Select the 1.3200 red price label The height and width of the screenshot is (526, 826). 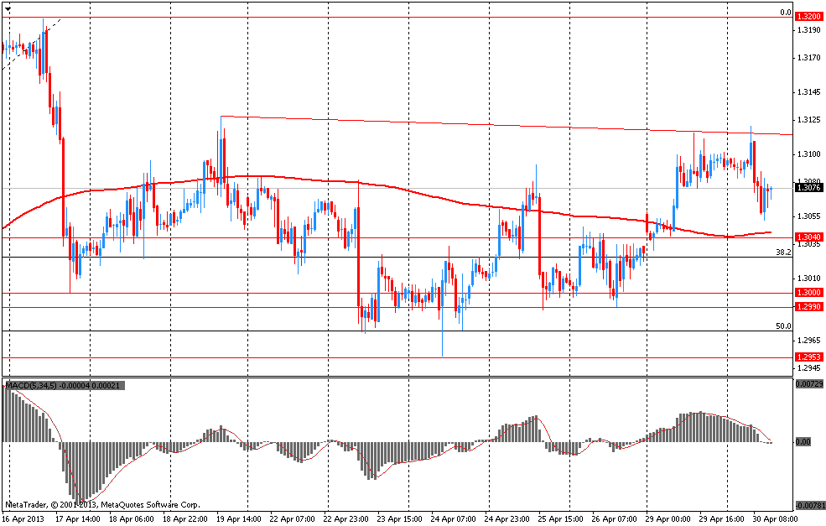(808, 17)
